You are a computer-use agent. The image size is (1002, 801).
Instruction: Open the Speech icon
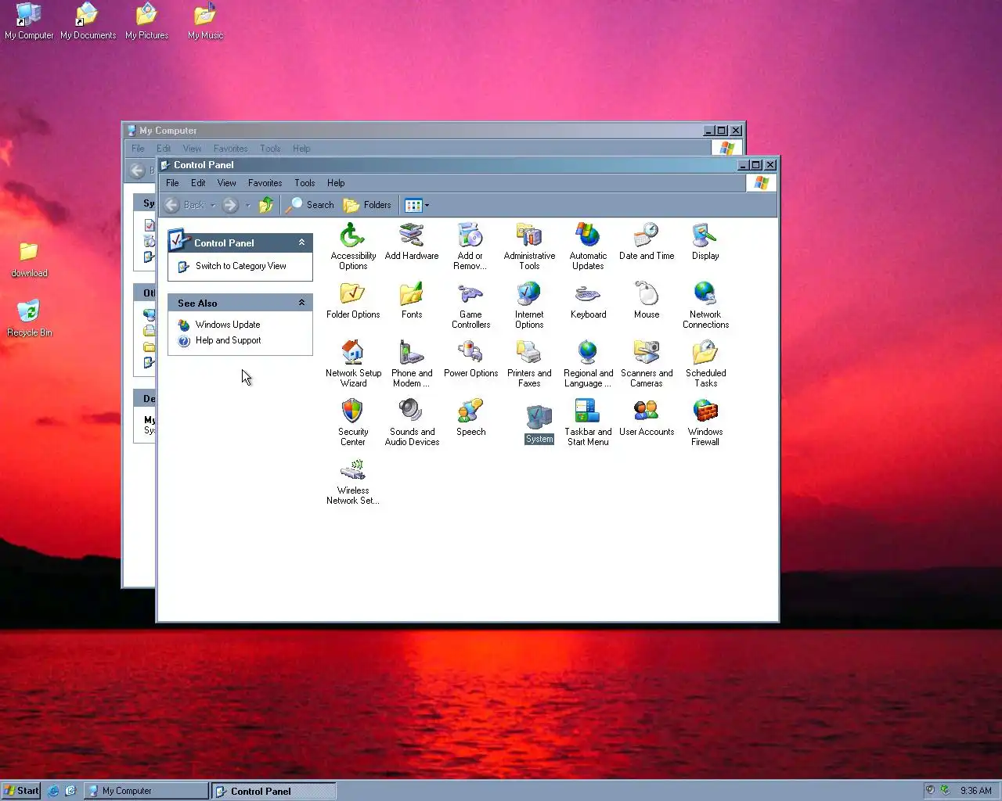470,418
